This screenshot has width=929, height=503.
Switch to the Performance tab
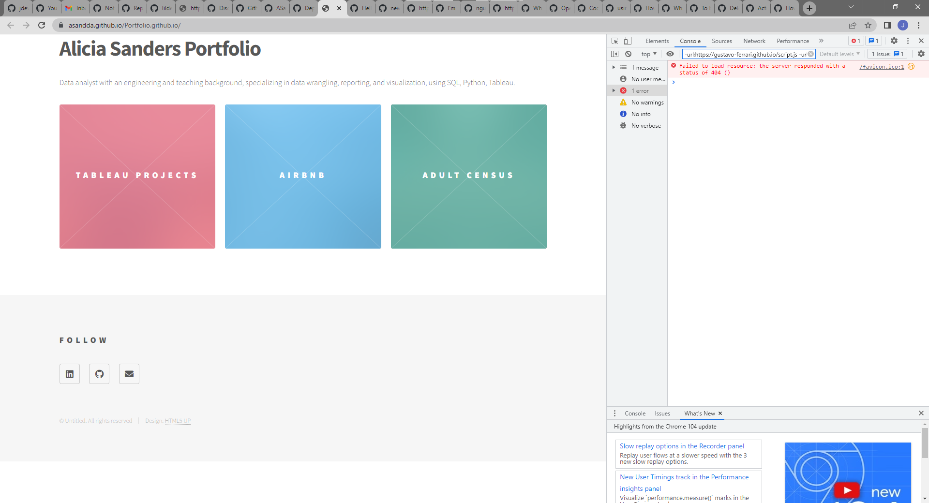pos(793,41)
